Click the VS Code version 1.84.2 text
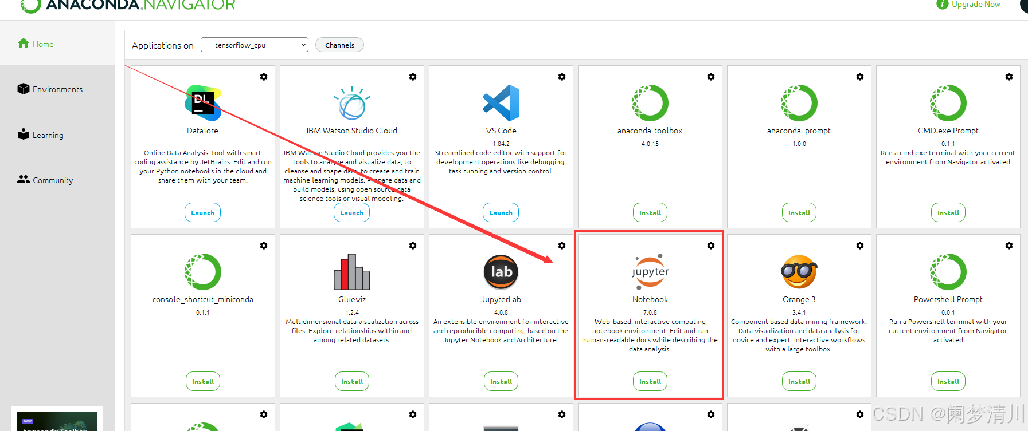 click(501, 144)
